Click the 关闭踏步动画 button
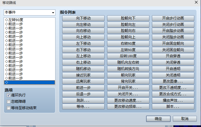201x127 pixels. 173,37
